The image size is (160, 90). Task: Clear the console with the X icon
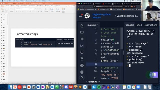pyautogui.click(x=153, y=31)
